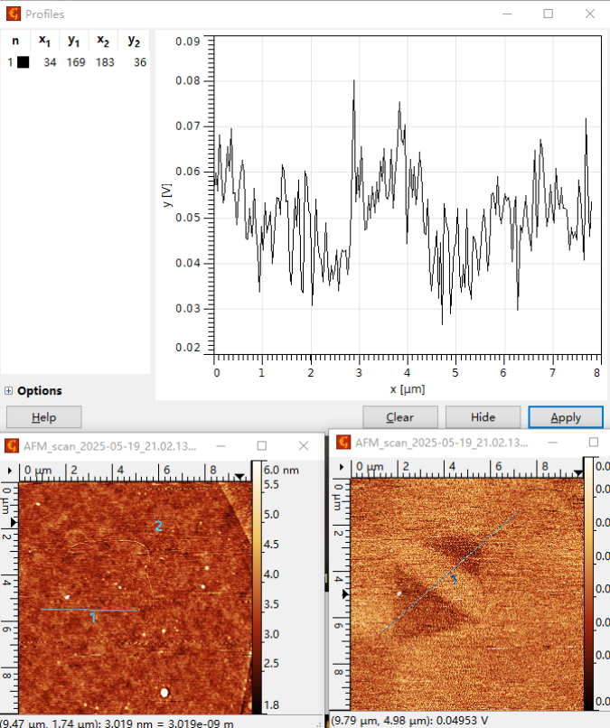Close the Profiles window

[x=588, y=14]
